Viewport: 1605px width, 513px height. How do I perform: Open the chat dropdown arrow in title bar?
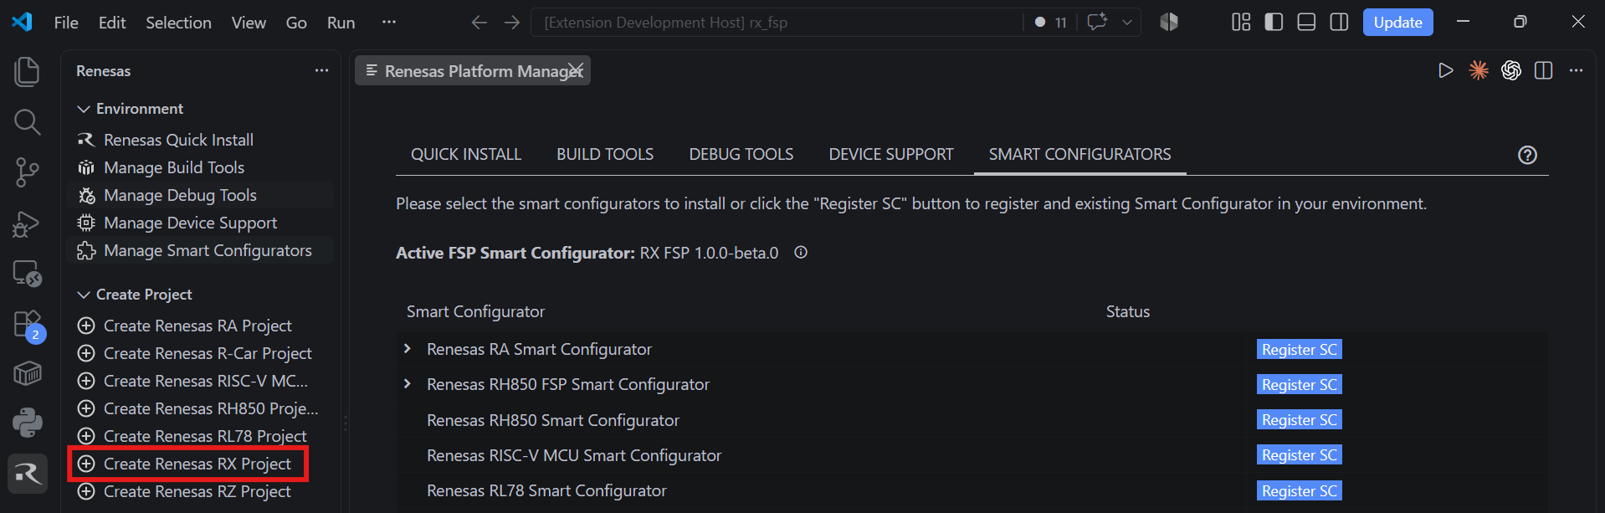pyautogui.click(x=1127, y=23)
